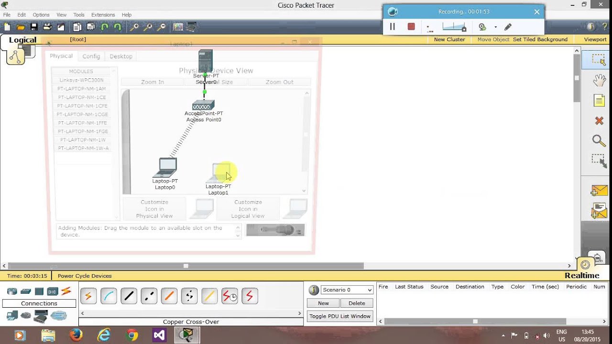Open the View menu
Screen dimensions: 612x344
62,15
